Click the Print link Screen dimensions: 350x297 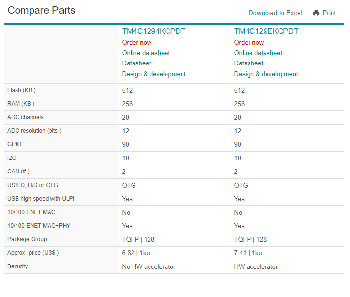point(329,13)
